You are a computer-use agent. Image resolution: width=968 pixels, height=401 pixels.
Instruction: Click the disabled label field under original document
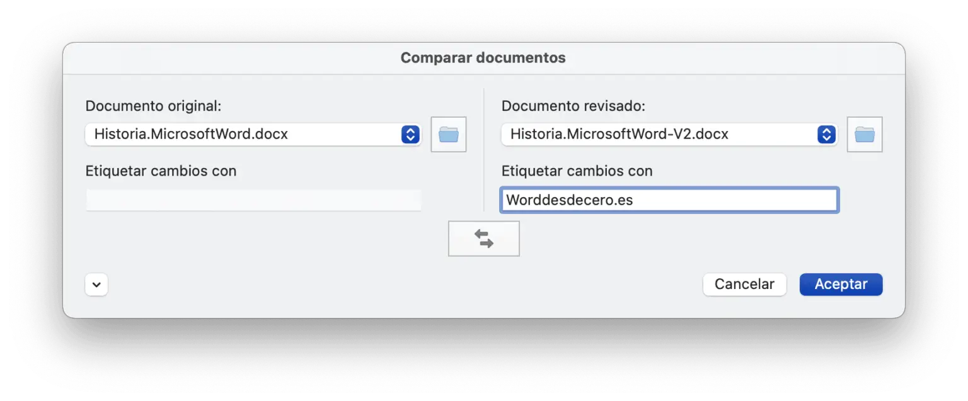[x=253, y=200]
